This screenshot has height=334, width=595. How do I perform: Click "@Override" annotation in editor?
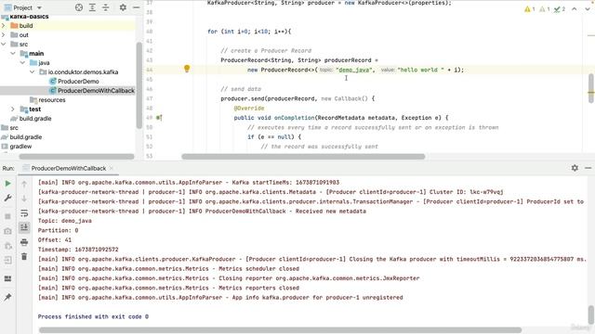249,109
